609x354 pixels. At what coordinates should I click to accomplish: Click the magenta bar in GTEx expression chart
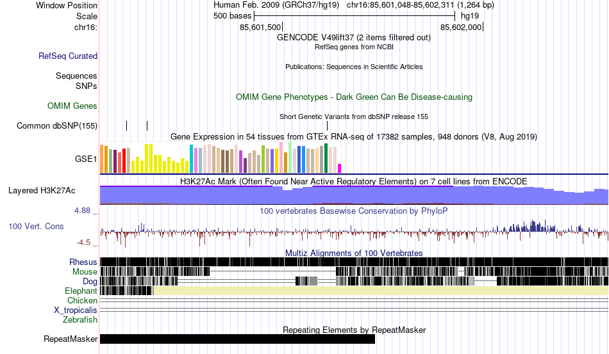click(340, 168)
